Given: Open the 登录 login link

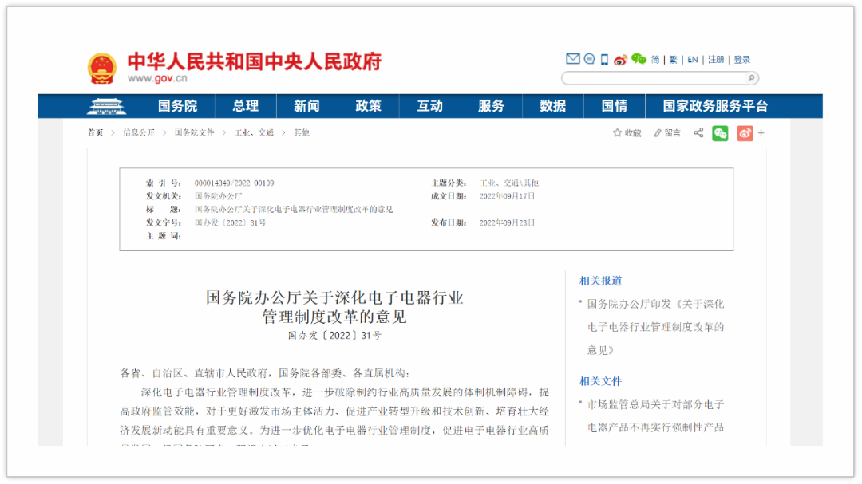Looking at the screenshot, I should (x=741, y=59).
